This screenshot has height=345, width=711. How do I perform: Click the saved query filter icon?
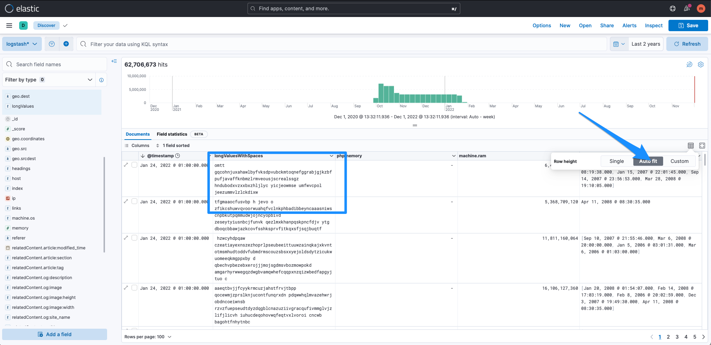coord(52,44)
